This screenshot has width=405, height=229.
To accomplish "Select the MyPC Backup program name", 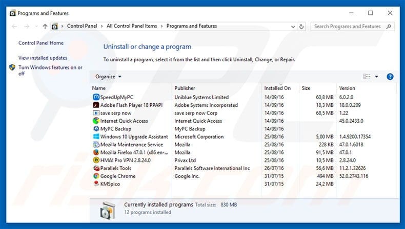I will pos(116,129).
